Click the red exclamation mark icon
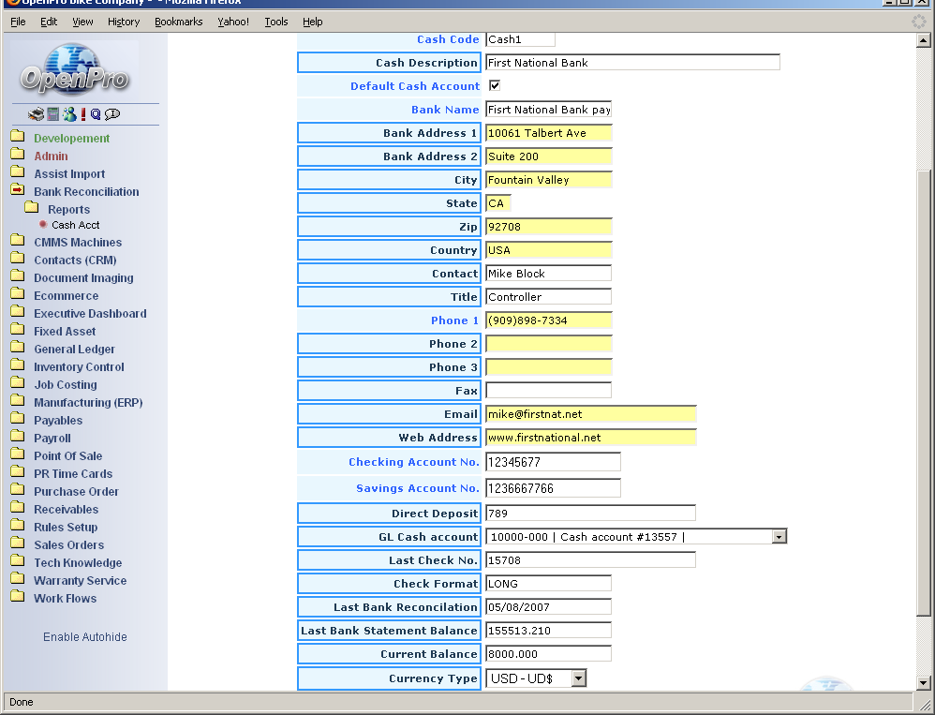The height and width of the screenshot is (715, 935). [82, 114]
